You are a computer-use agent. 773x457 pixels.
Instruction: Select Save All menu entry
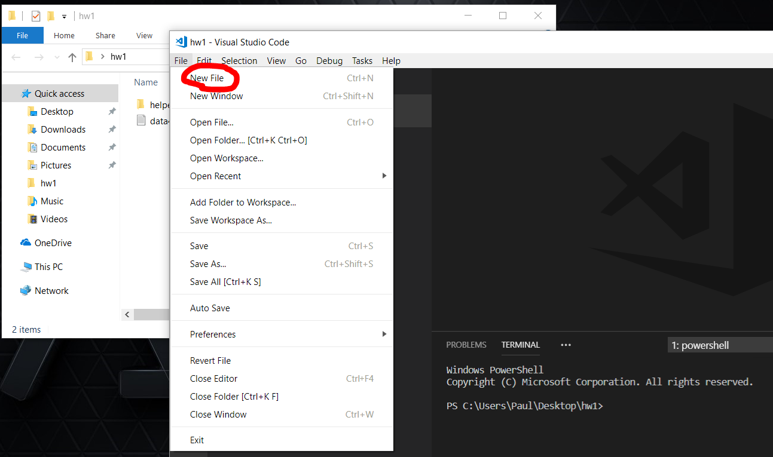click(282, 282)
